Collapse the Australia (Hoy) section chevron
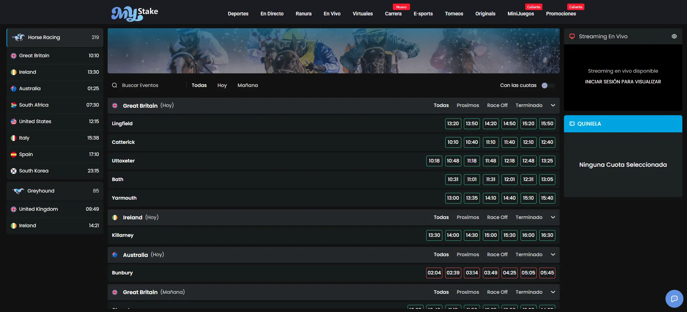 [553, 255]
